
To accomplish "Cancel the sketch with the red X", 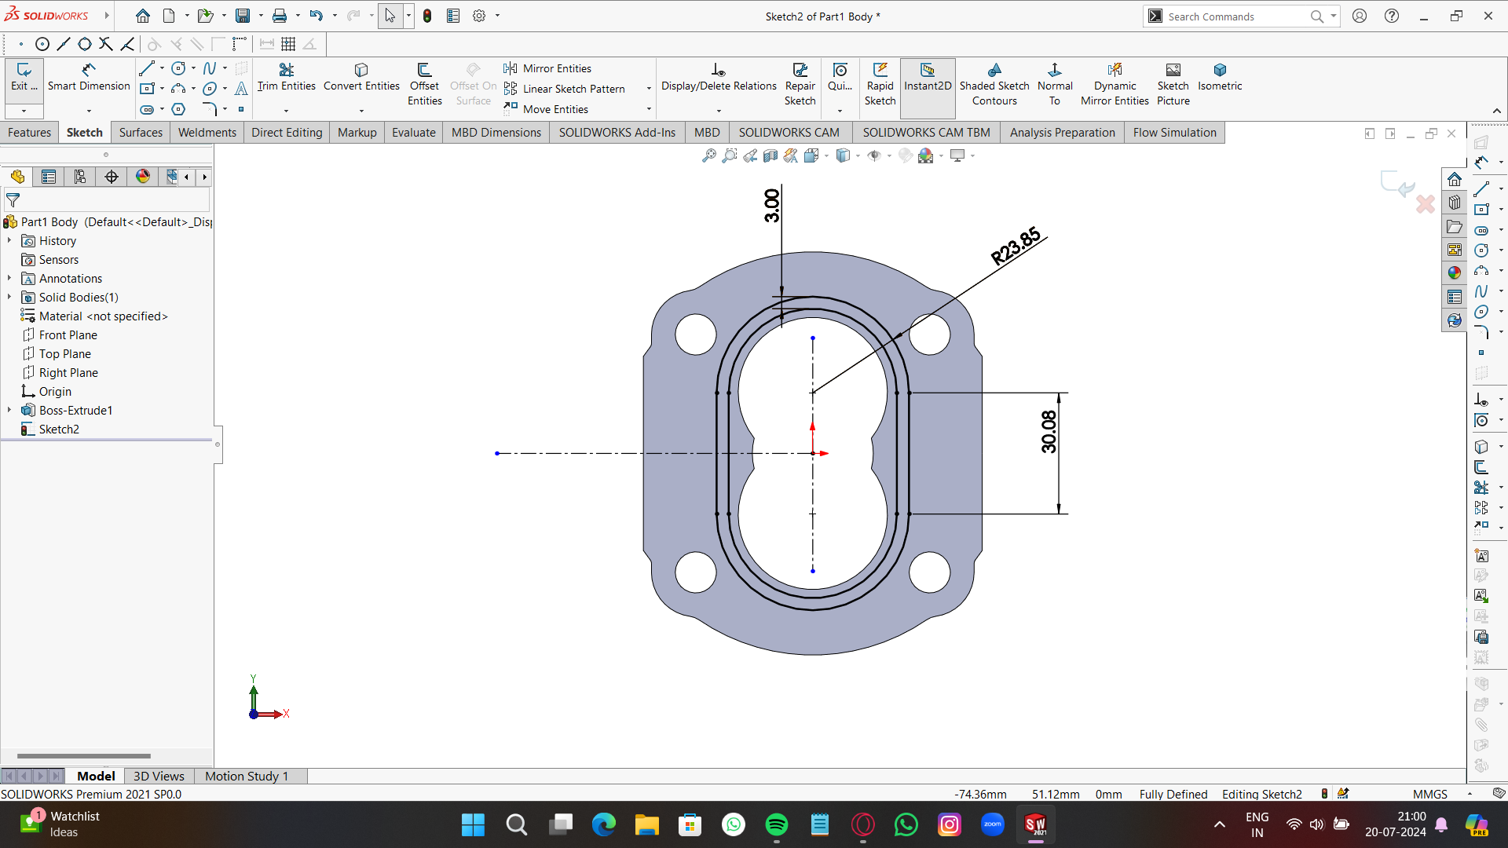I will (1425, 205).
